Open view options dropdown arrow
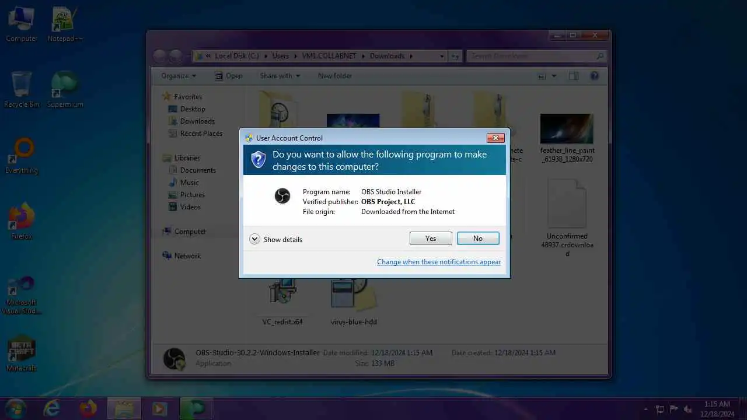The width and height of the screenshot is (747, 420). (554, 76)
